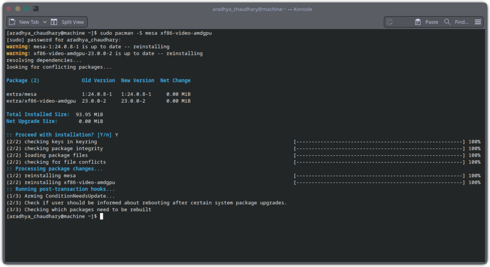490x267 pixels.
Task: Open the hamburger menu
Action: [x=478, y=22]
